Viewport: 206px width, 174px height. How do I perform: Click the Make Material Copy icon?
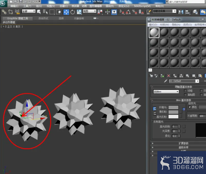click(x=175, y=76)
